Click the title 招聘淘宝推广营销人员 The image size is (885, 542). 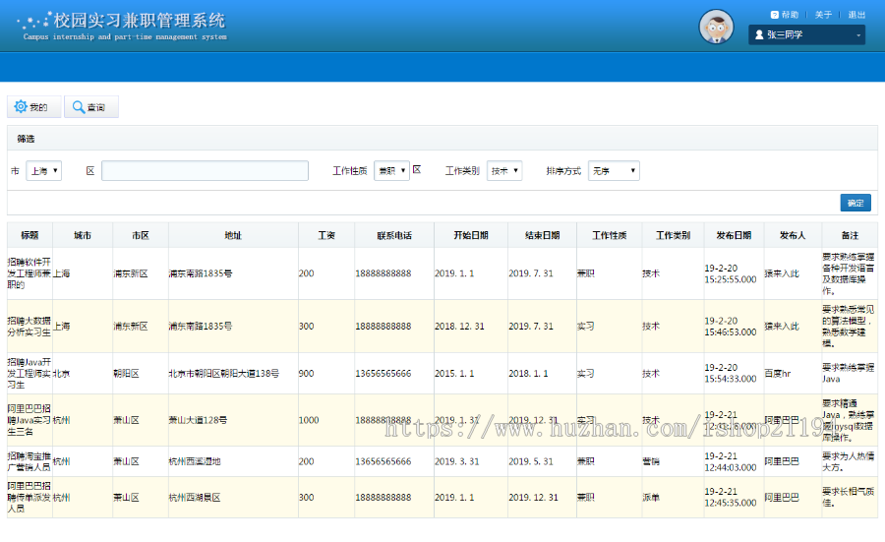click(x=29, y=461)
